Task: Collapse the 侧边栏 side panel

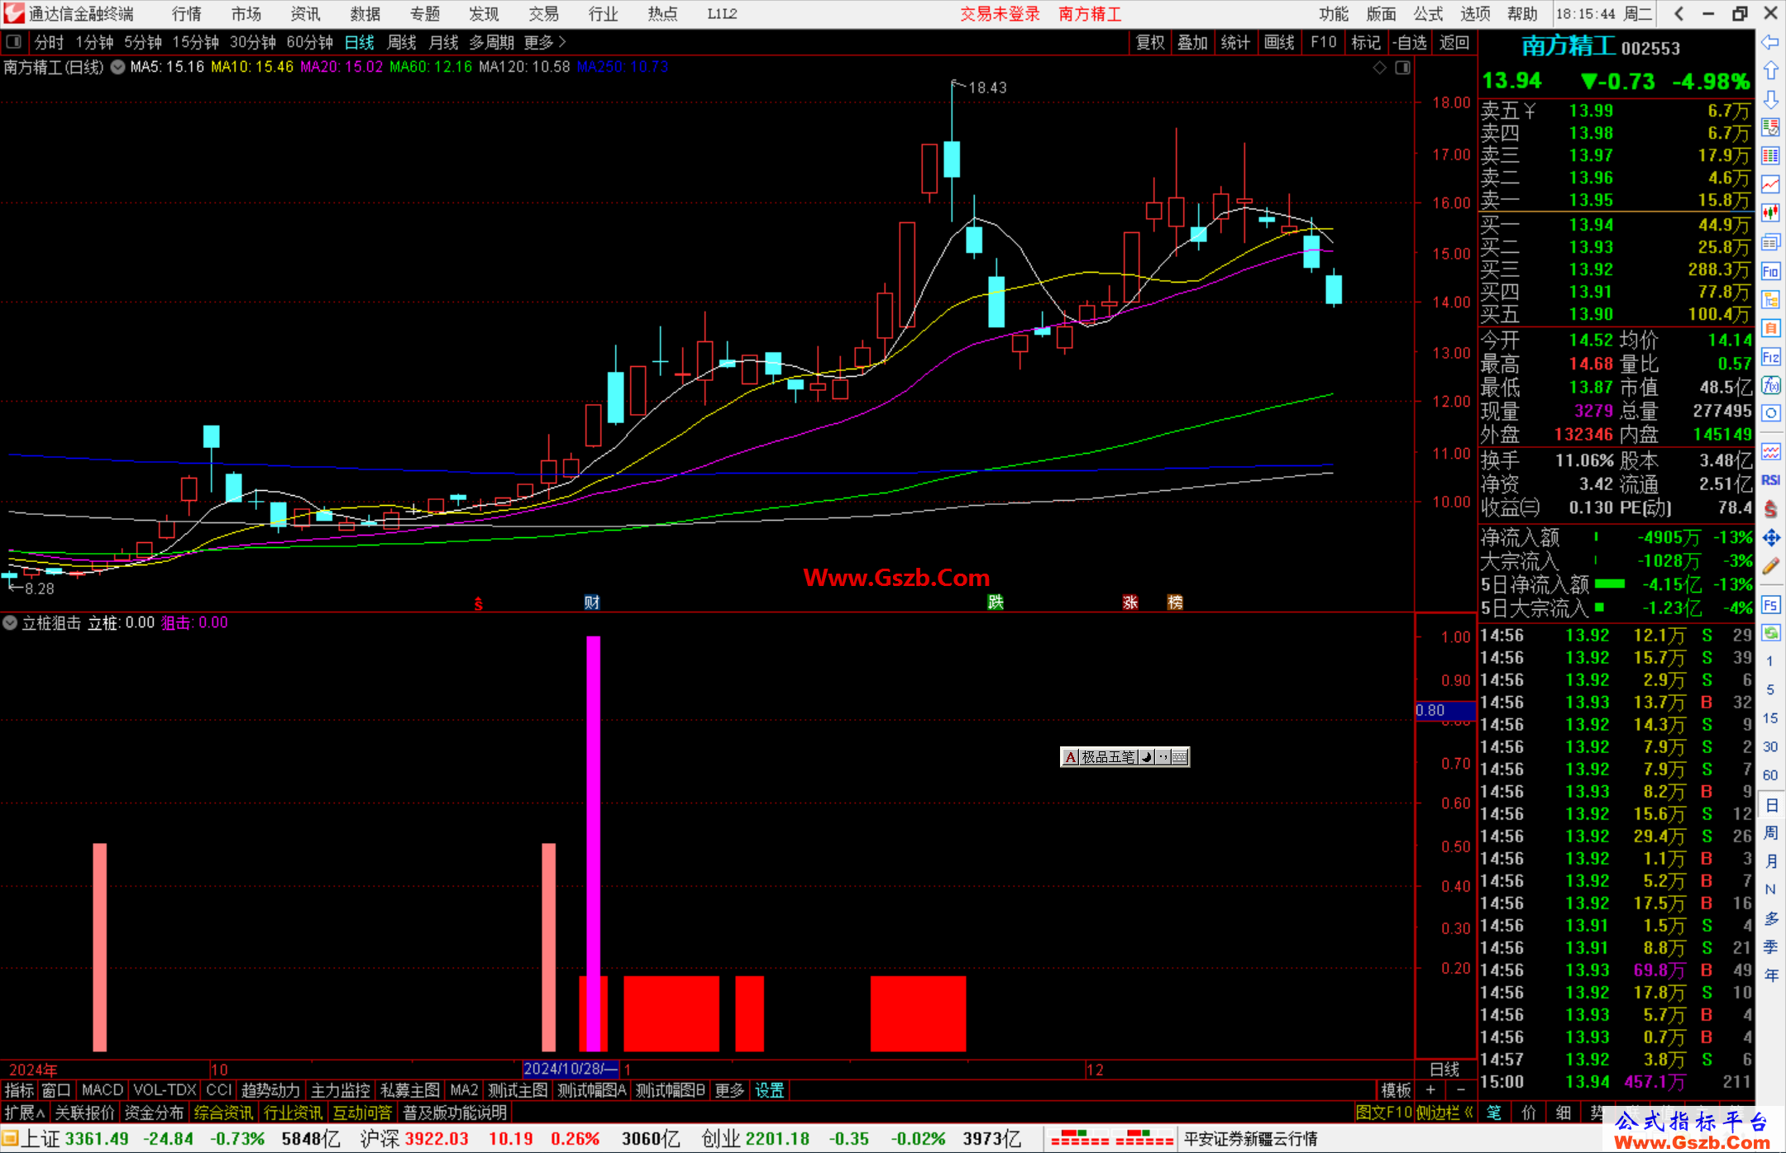Action: click(x=1445, y=1113)
